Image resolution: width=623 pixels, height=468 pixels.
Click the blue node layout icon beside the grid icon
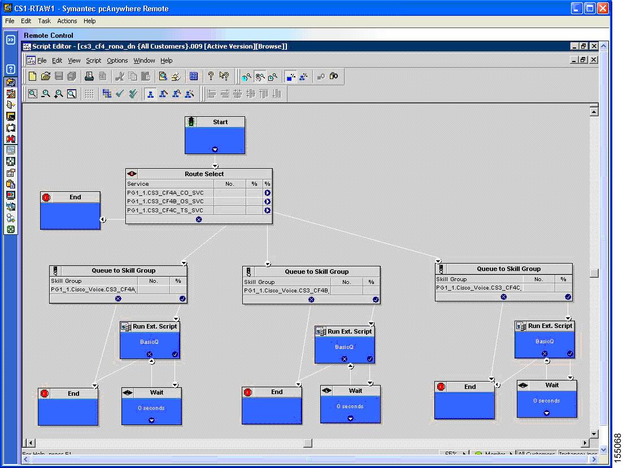(107, 94)
